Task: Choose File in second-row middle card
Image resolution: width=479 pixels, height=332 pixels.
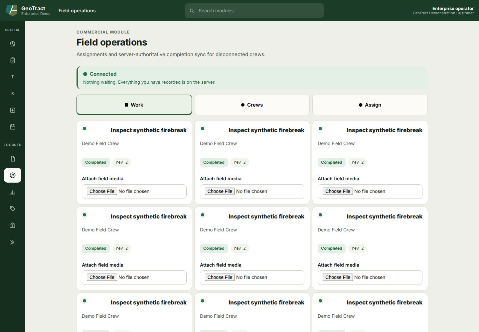Action: [x=220, y=277]
